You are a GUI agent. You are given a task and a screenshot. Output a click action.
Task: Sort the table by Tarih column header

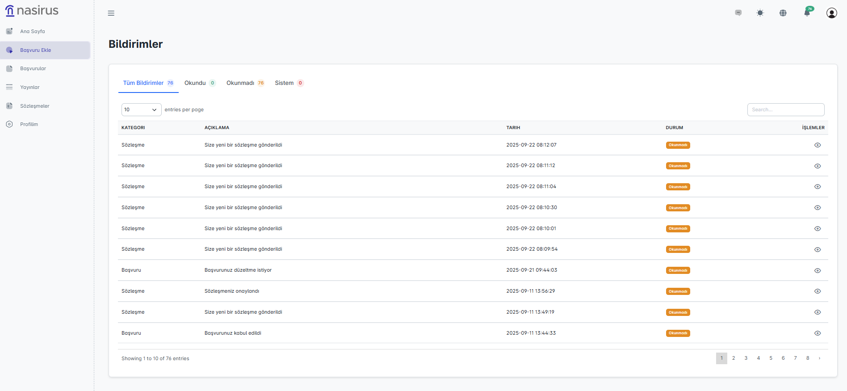tap(513, 128)
